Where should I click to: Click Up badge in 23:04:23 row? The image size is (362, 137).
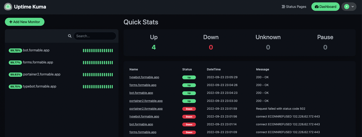pyautogui.click(x=189, y=93)
